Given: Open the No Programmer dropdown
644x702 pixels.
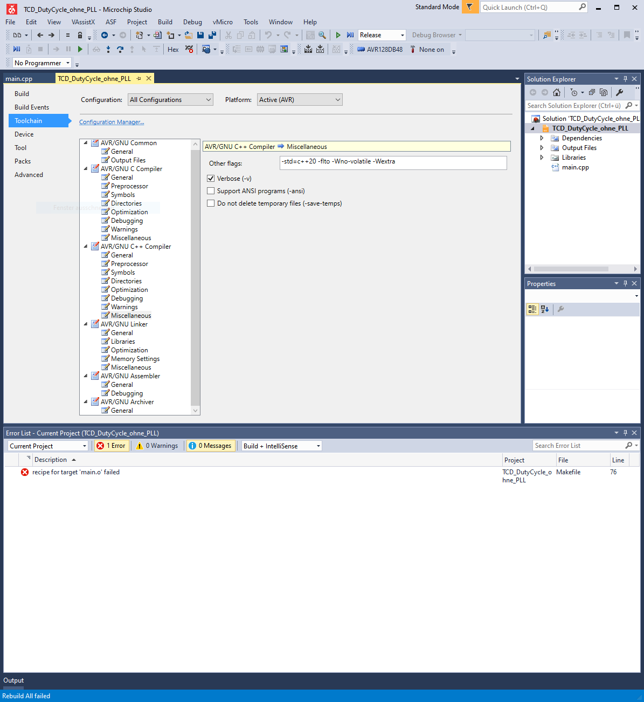Looking at the screenshot, I should click(42, 63).
